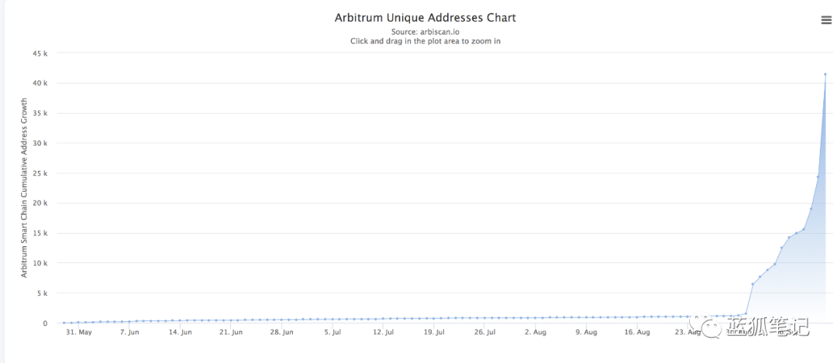Click the vertical y-axis title text

pyautogui.click(x=24, y=187)
